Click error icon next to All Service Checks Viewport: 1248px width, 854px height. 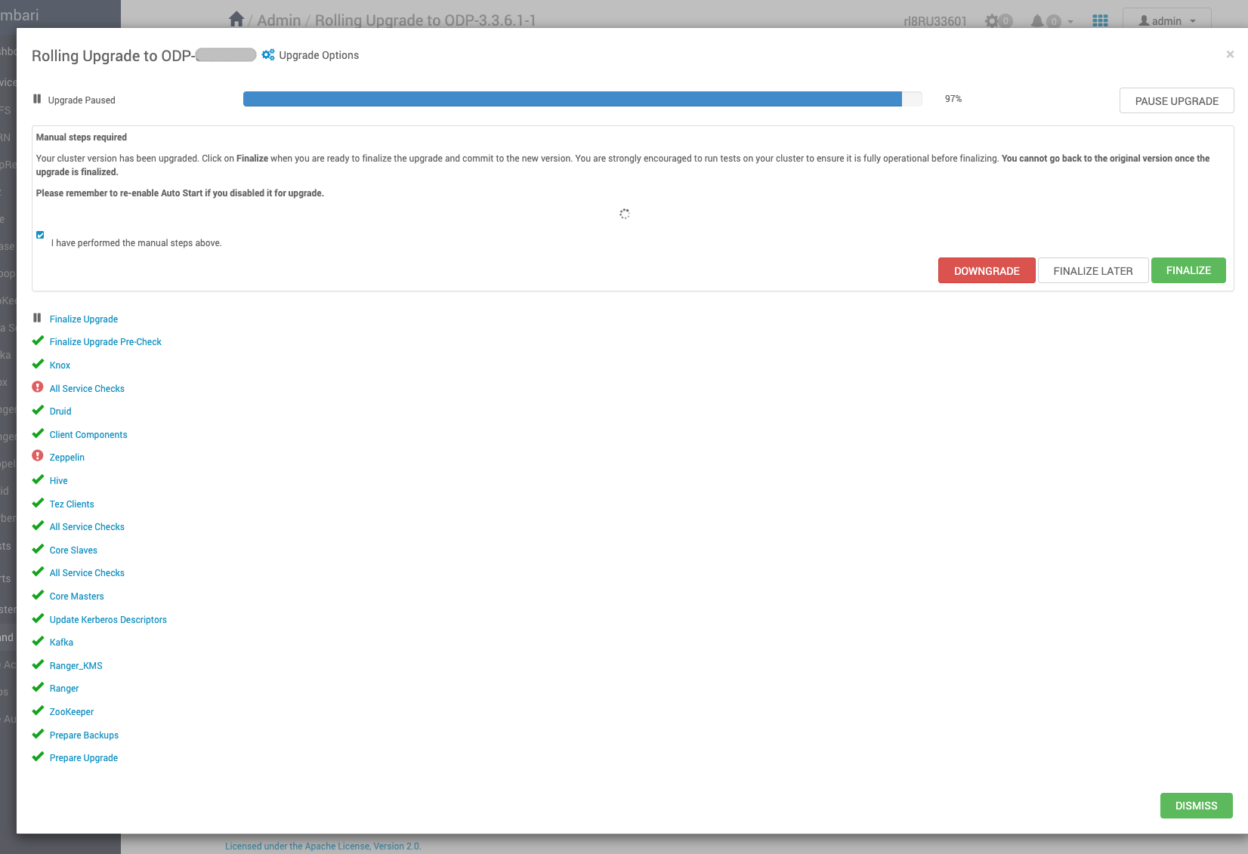[38, 387]
